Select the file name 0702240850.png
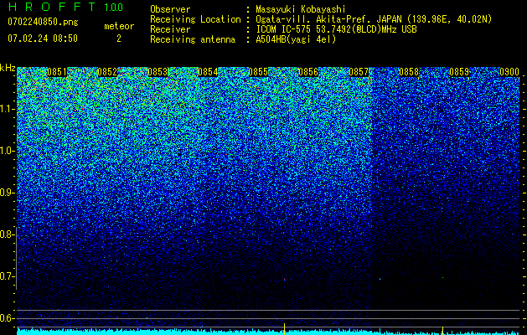This screenshot has width=527, height=335. click(43, 22)
